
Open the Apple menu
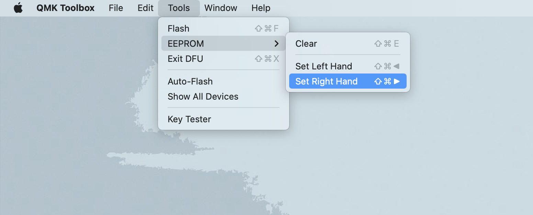tap(18, 8)
